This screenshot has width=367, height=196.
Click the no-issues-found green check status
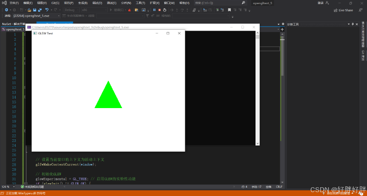[32, 187]
